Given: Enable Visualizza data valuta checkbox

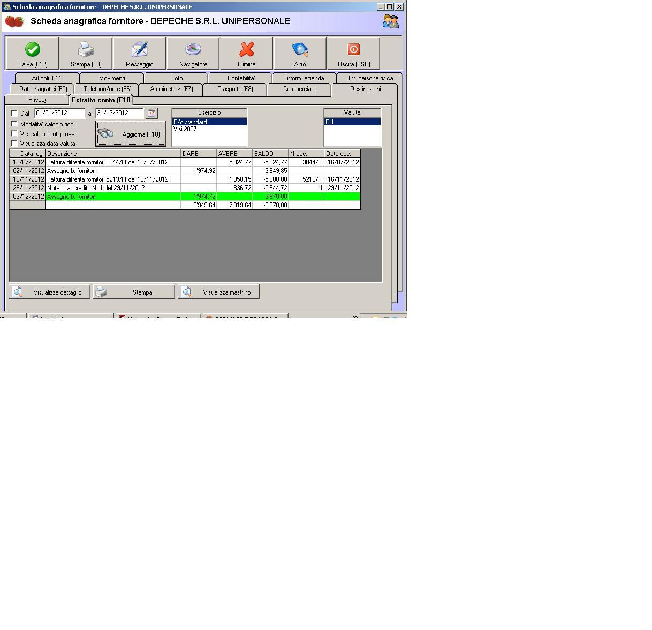Looking at the screenshot, I should tap(14, 143).
